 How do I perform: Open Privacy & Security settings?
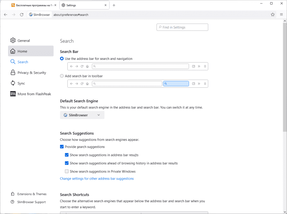pos(31,72)
